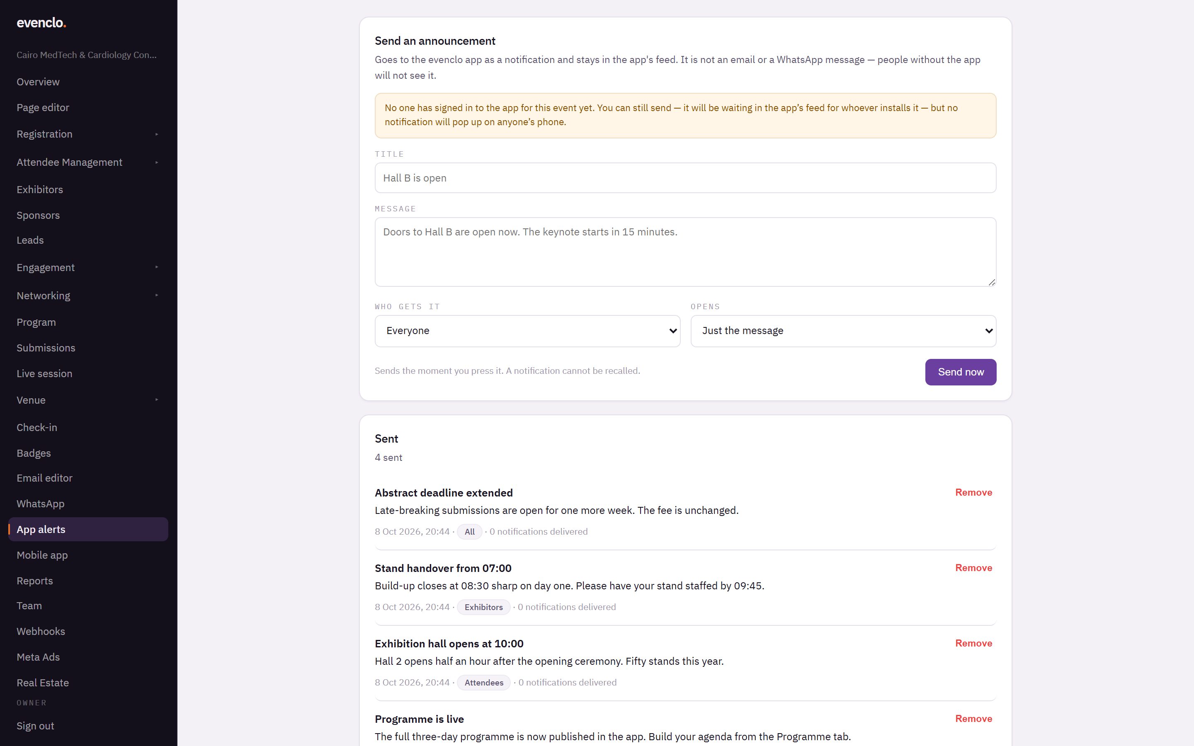Click the All audience tag
Screen dimensions: 1194x746
(x=469, y=532)
